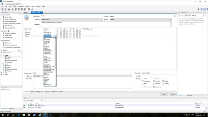208x117 pixels.
Task: Search table data toolbar icon
Action: click(x=29, y=9)
